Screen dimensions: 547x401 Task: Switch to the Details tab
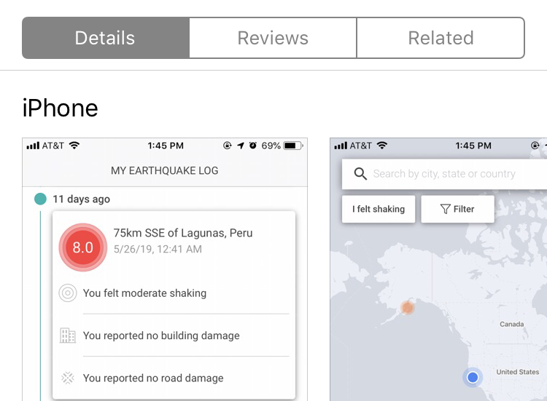[x=106, y=38]
